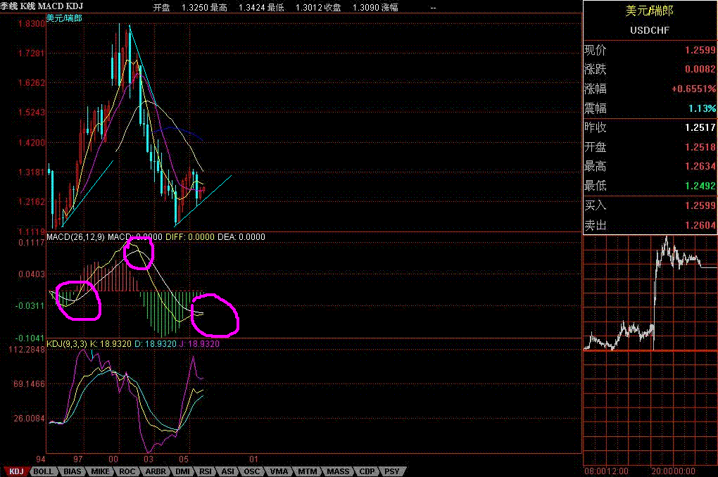Switch to the KDJ indicator tab
Viewport: 718px width, 477px height.
(x=16, y=471)
